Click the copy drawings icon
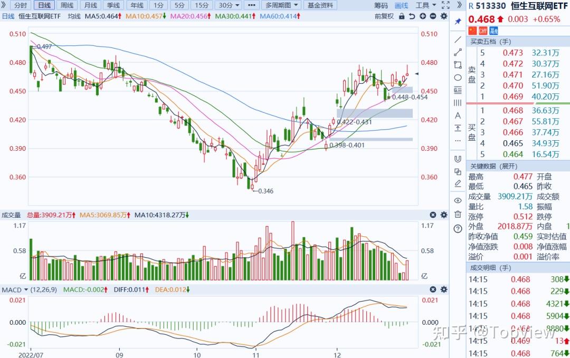This screenshot has width=570, height=358. [458, 172]
